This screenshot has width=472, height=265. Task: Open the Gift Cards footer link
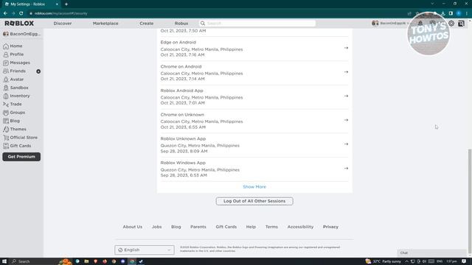pos(226,227)
